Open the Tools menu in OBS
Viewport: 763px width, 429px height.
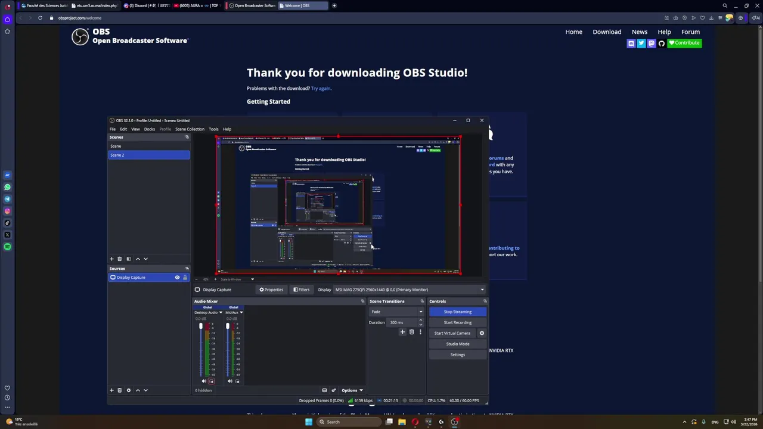pyautogui.click(x=213, y=129)
